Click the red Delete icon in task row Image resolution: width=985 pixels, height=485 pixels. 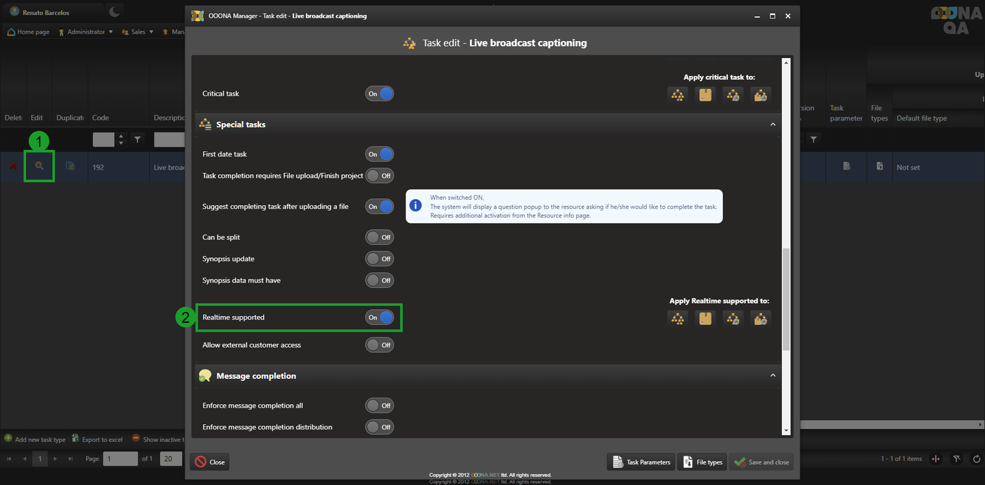[x=12, y=166]
